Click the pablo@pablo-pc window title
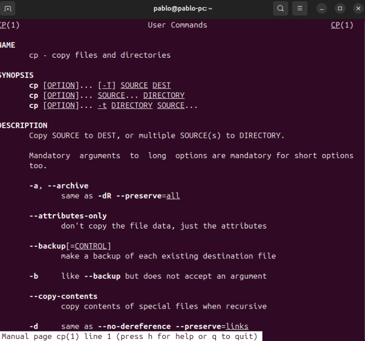The width and height of the screenshot is (365, 341). pos(183,9)
